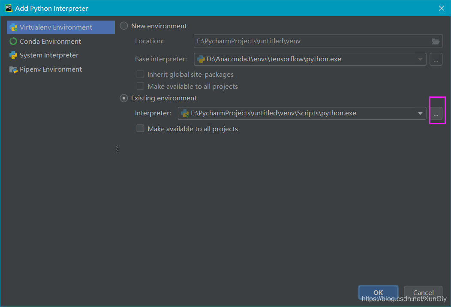Screen dimensions: 451x307
Task: Select the Existing environment radio button
Action: point(124,98)
